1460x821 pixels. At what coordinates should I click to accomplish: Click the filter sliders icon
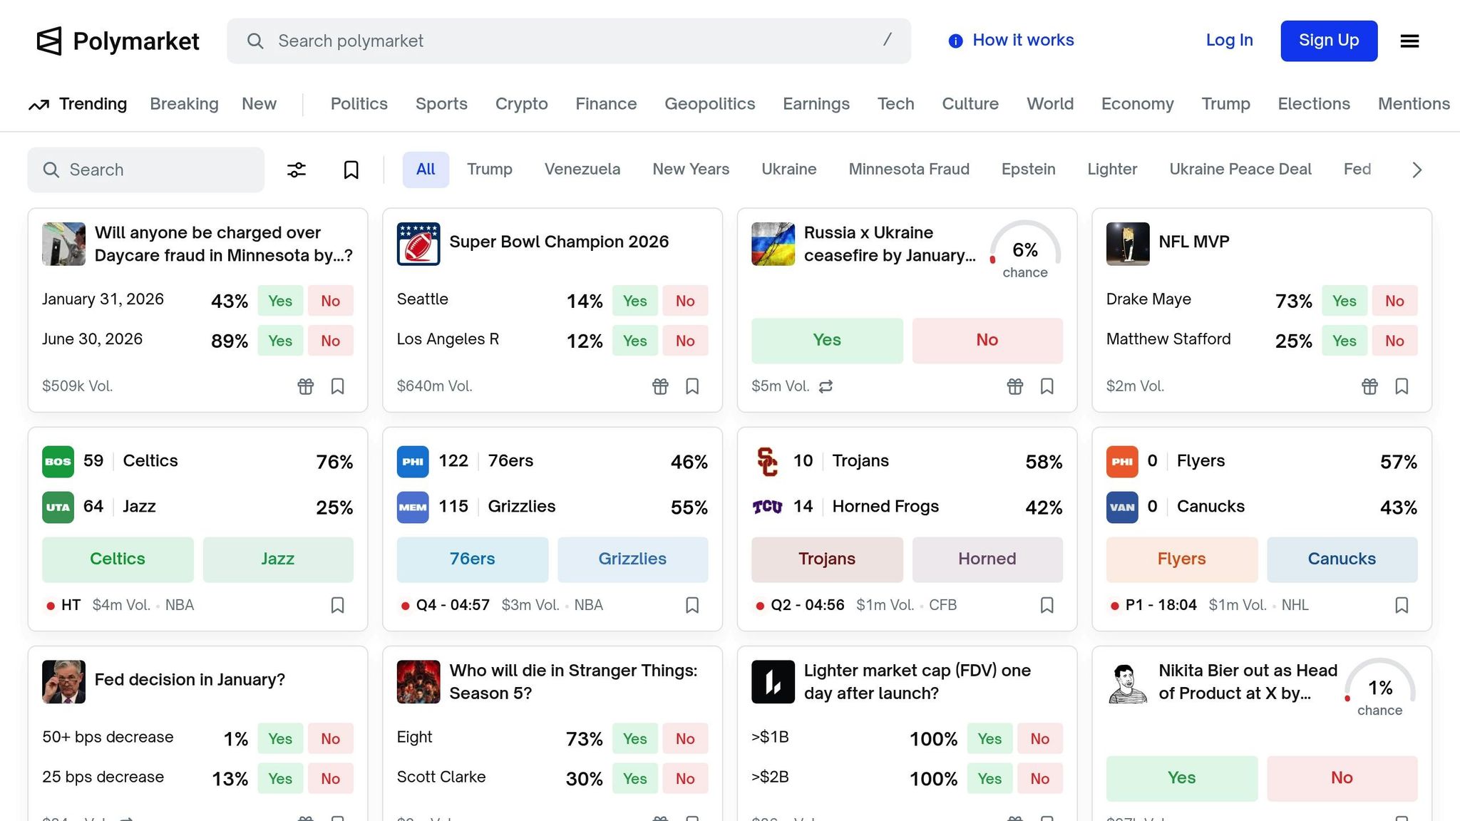click(297, 170)
